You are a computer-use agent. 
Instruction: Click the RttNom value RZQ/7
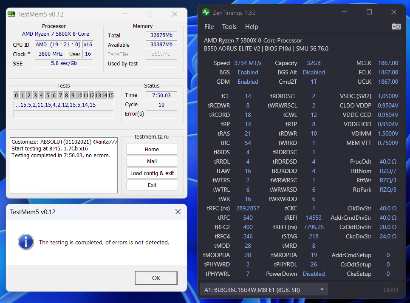[x=388, y=171]
